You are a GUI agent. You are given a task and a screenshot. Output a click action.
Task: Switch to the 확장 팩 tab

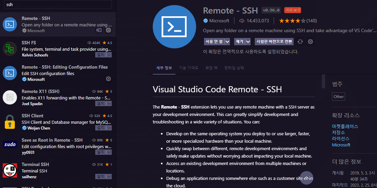point(211,68)
